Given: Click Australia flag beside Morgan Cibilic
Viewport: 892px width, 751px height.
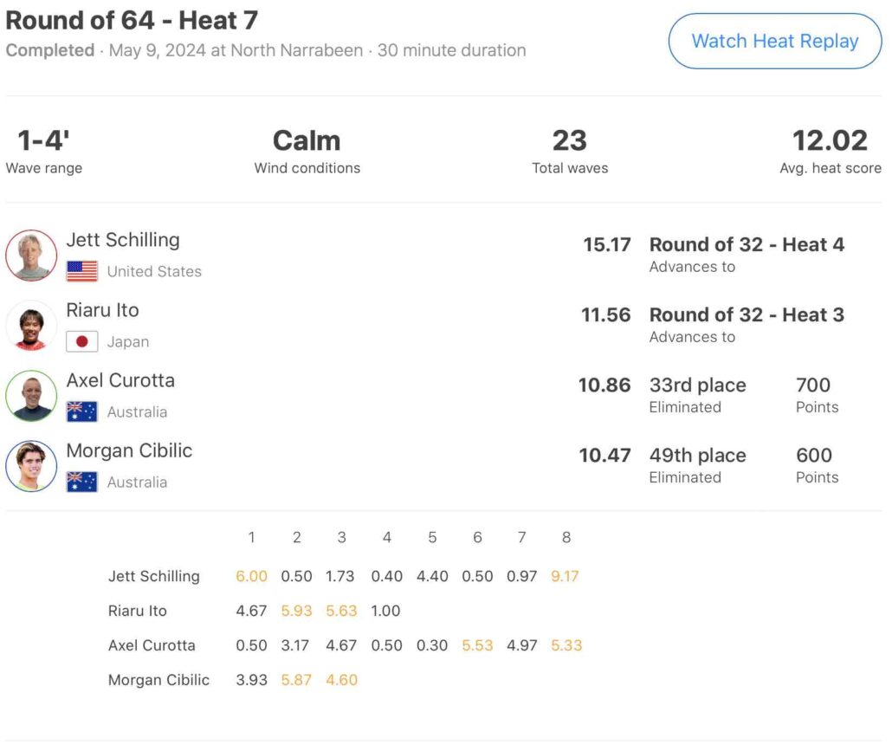Looking at the screenshot, I should 82,482.
